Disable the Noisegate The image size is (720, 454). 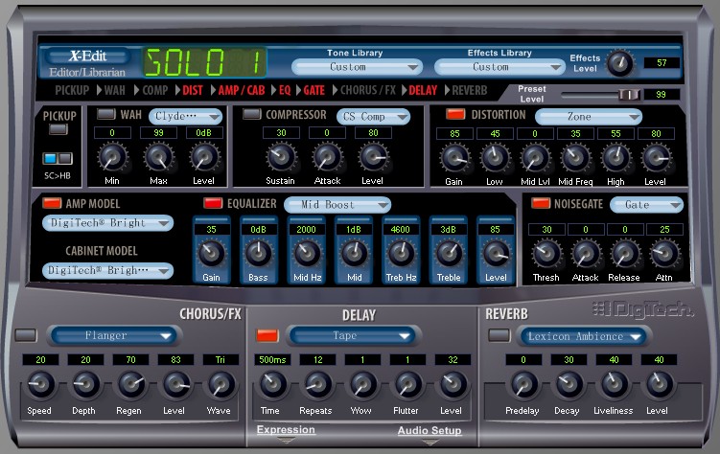coord(541,203)
